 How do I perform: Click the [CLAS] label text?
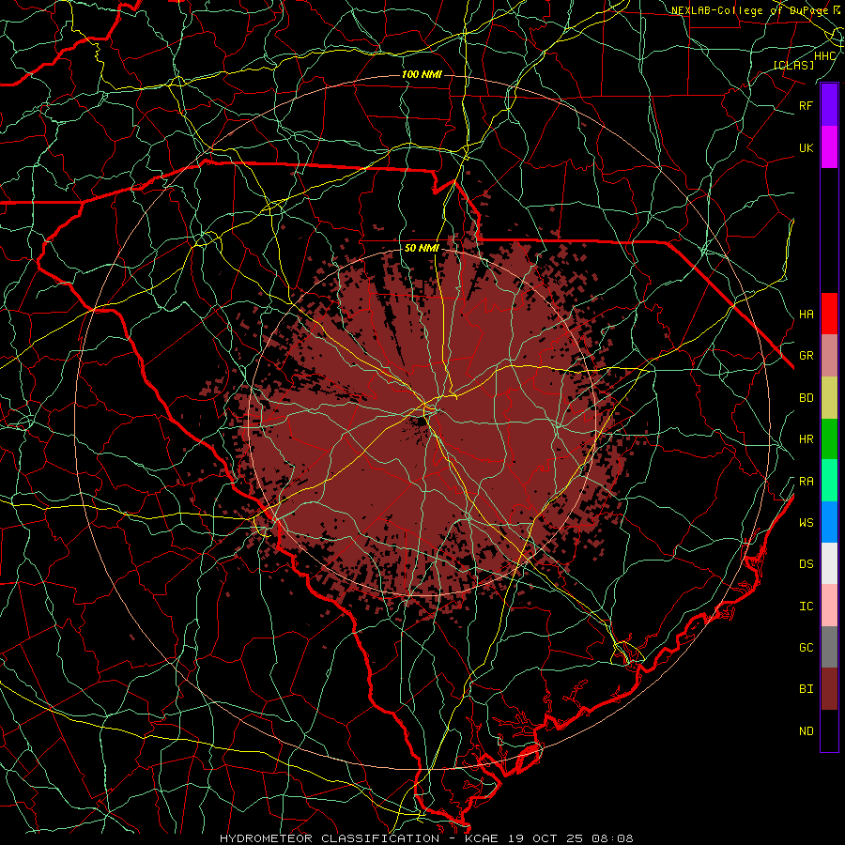(x=793, y=65)
